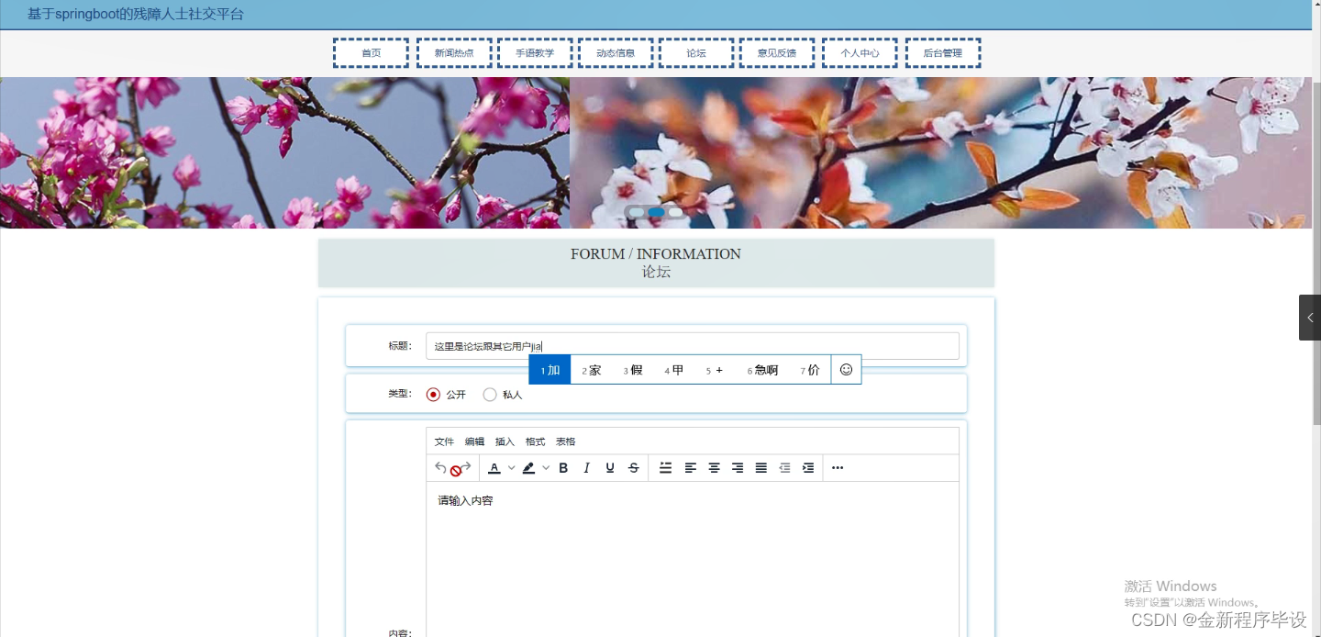Select the 公开 radio button

(433, 394)
